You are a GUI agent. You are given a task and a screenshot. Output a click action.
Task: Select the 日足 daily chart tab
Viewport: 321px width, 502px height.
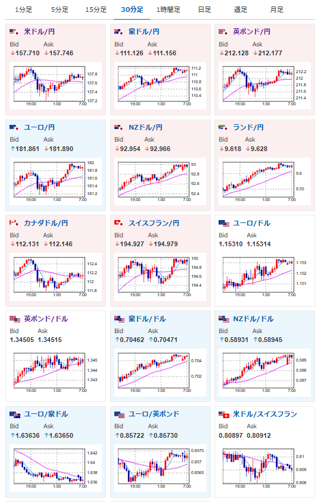point(205,10)
